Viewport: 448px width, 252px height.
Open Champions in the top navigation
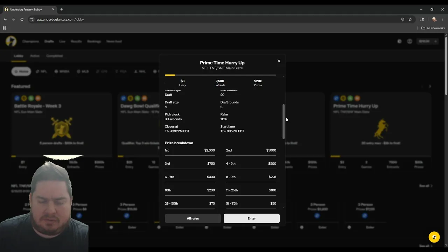(x=30, y=41)
